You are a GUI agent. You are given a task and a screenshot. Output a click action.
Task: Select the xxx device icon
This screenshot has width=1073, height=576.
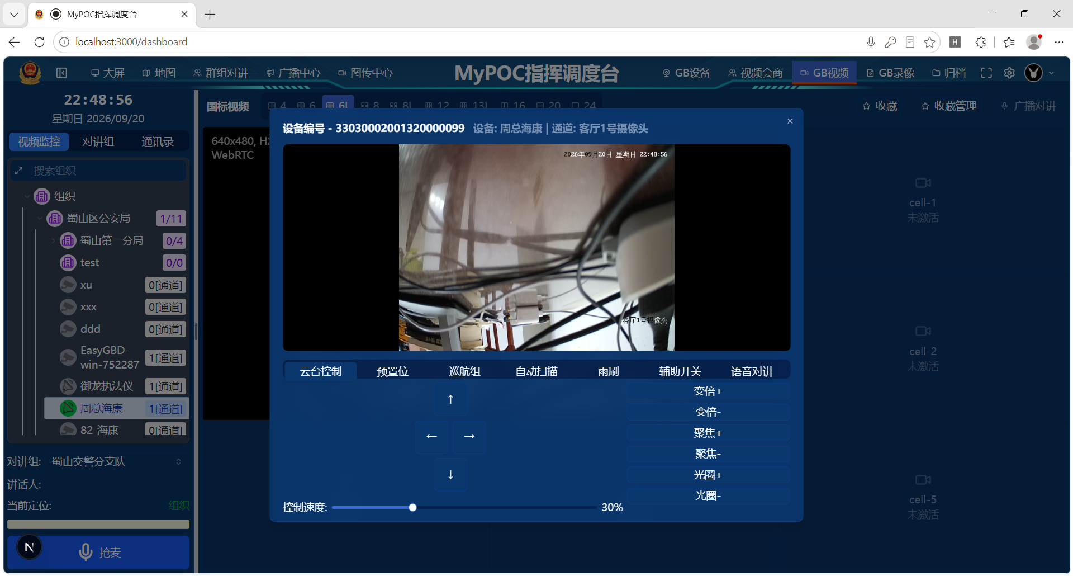click(68, 307)
